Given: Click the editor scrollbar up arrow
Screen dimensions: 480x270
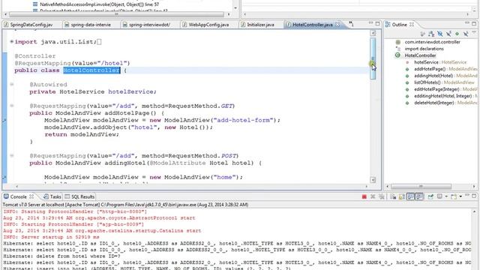Looking at the screenshot, I should click(x=373, y=33).
